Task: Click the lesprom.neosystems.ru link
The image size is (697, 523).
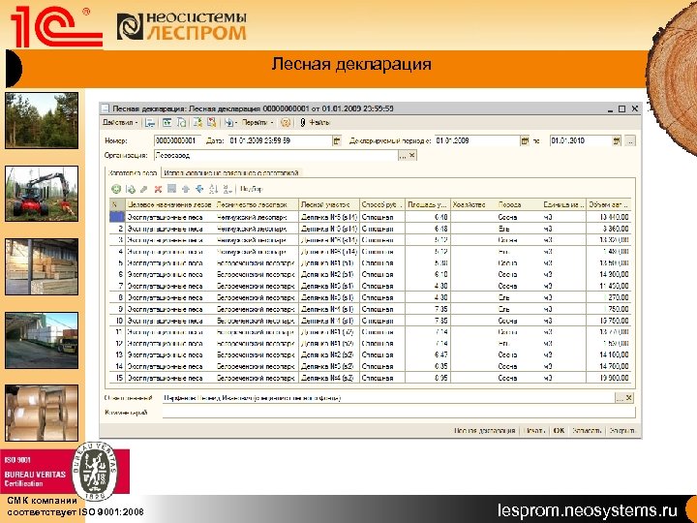Action: click(588, 510)
